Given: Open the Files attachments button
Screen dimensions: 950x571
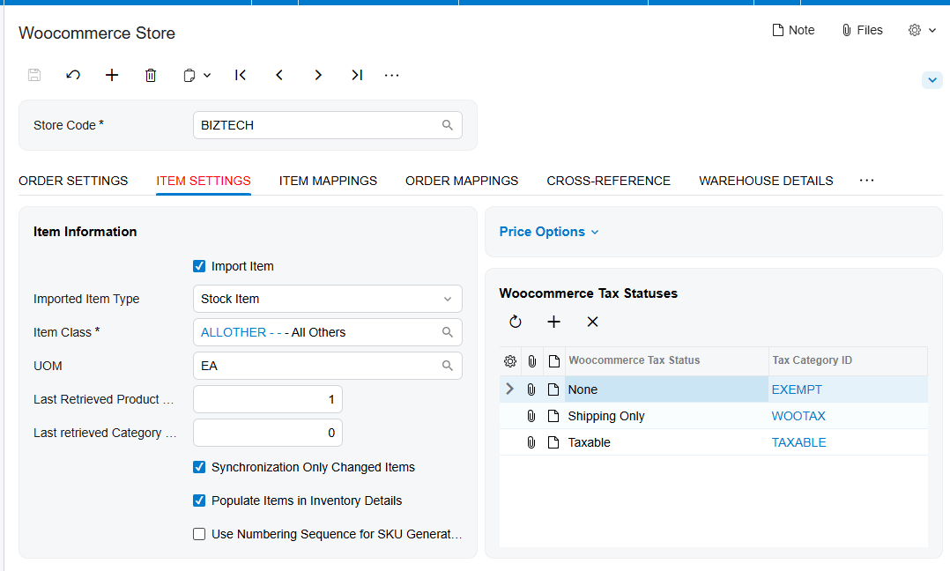Looking at the screenshot, I should point(862,30).
